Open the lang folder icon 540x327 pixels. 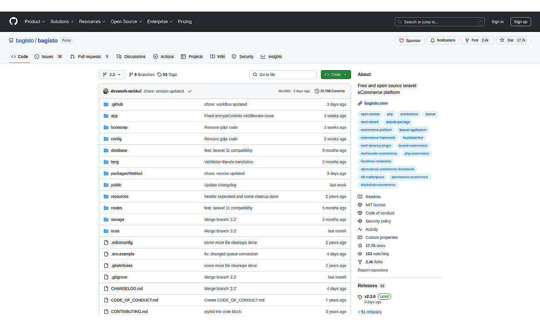[x=106, y=162]
